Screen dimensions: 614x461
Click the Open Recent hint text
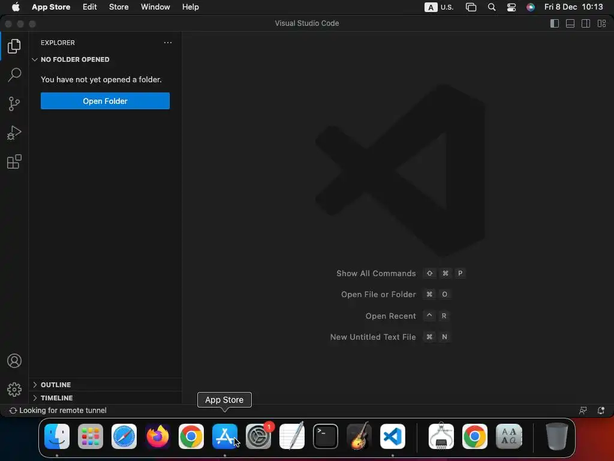tap(390, 316)
